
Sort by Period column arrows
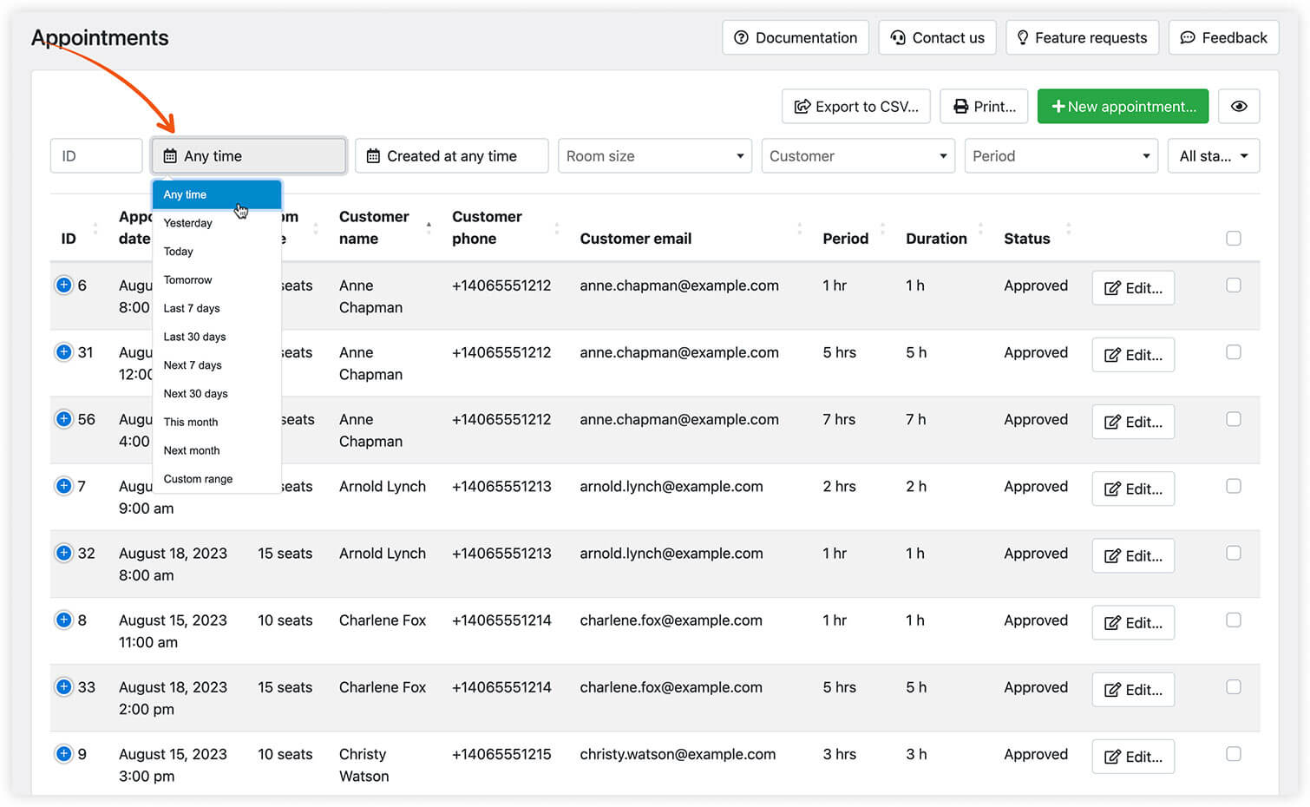[882, 228]
